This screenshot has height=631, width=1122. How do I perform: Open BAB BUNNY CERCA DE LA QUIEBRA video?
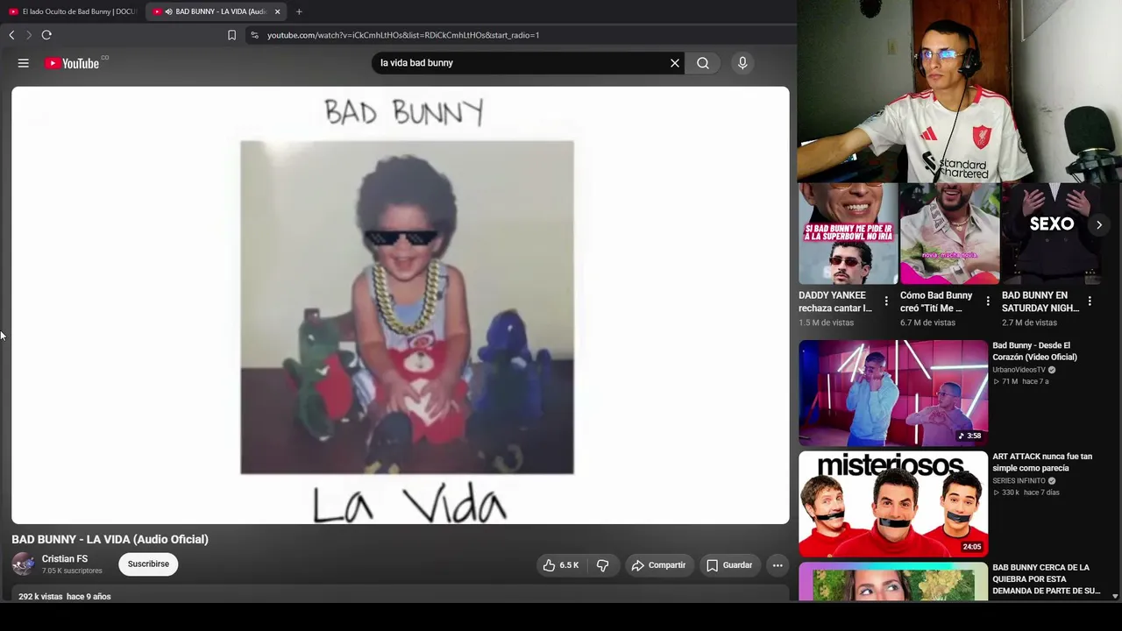click(1046, 579)
